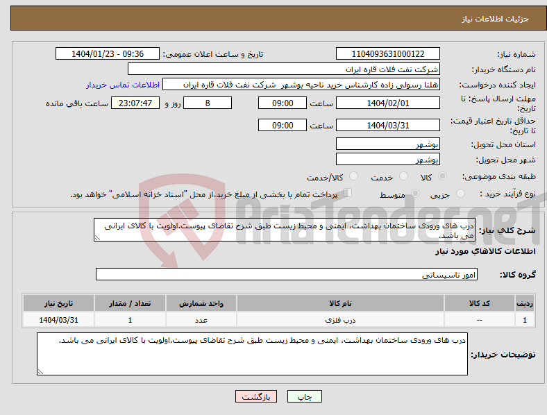Image resolution: width=547 pixels, height=415 pixels.
Task: Click the 1404/03/31 need date table cell
Action: click(x=58, y=320)
